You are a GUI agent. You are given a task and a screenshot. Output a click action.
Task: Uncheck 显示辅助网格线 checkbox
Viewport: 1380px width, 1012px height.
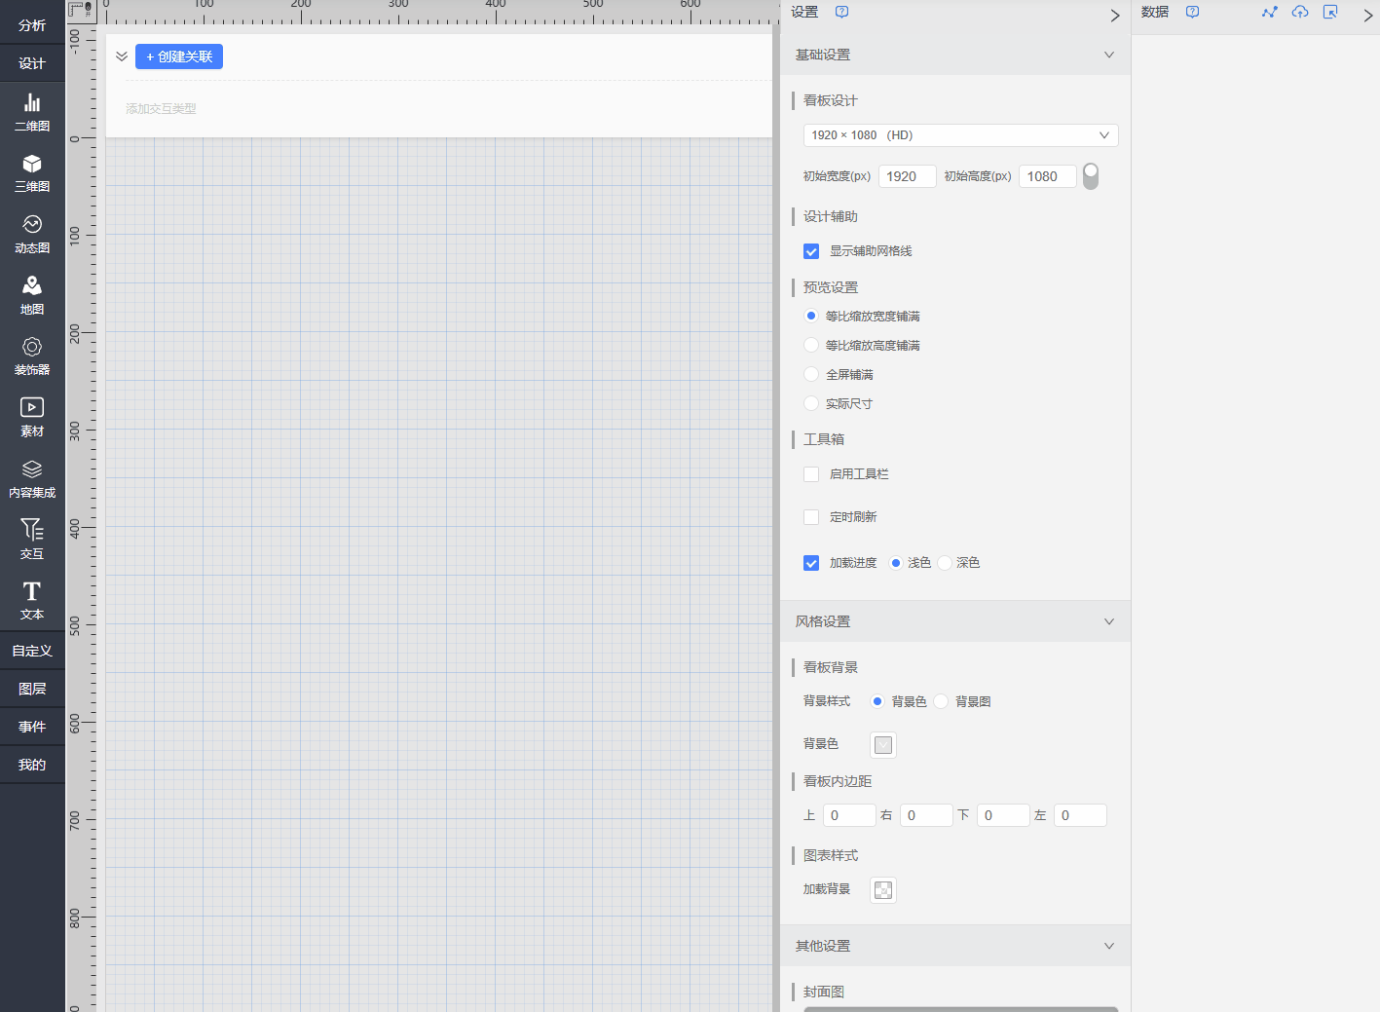click(811, 251)
